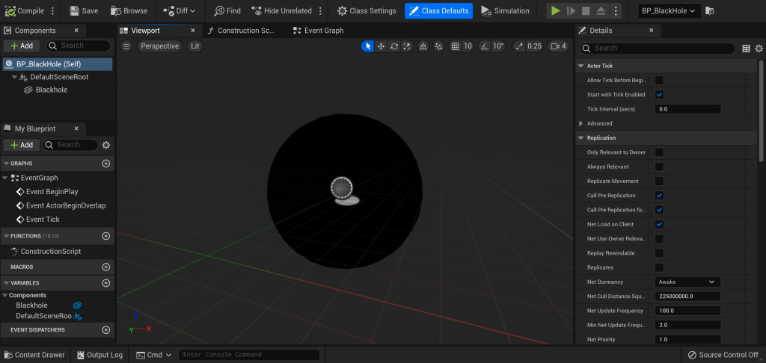Switch to the Event Graph tab
This screenshot has height=363, width=766.
[x=318, y=31]
